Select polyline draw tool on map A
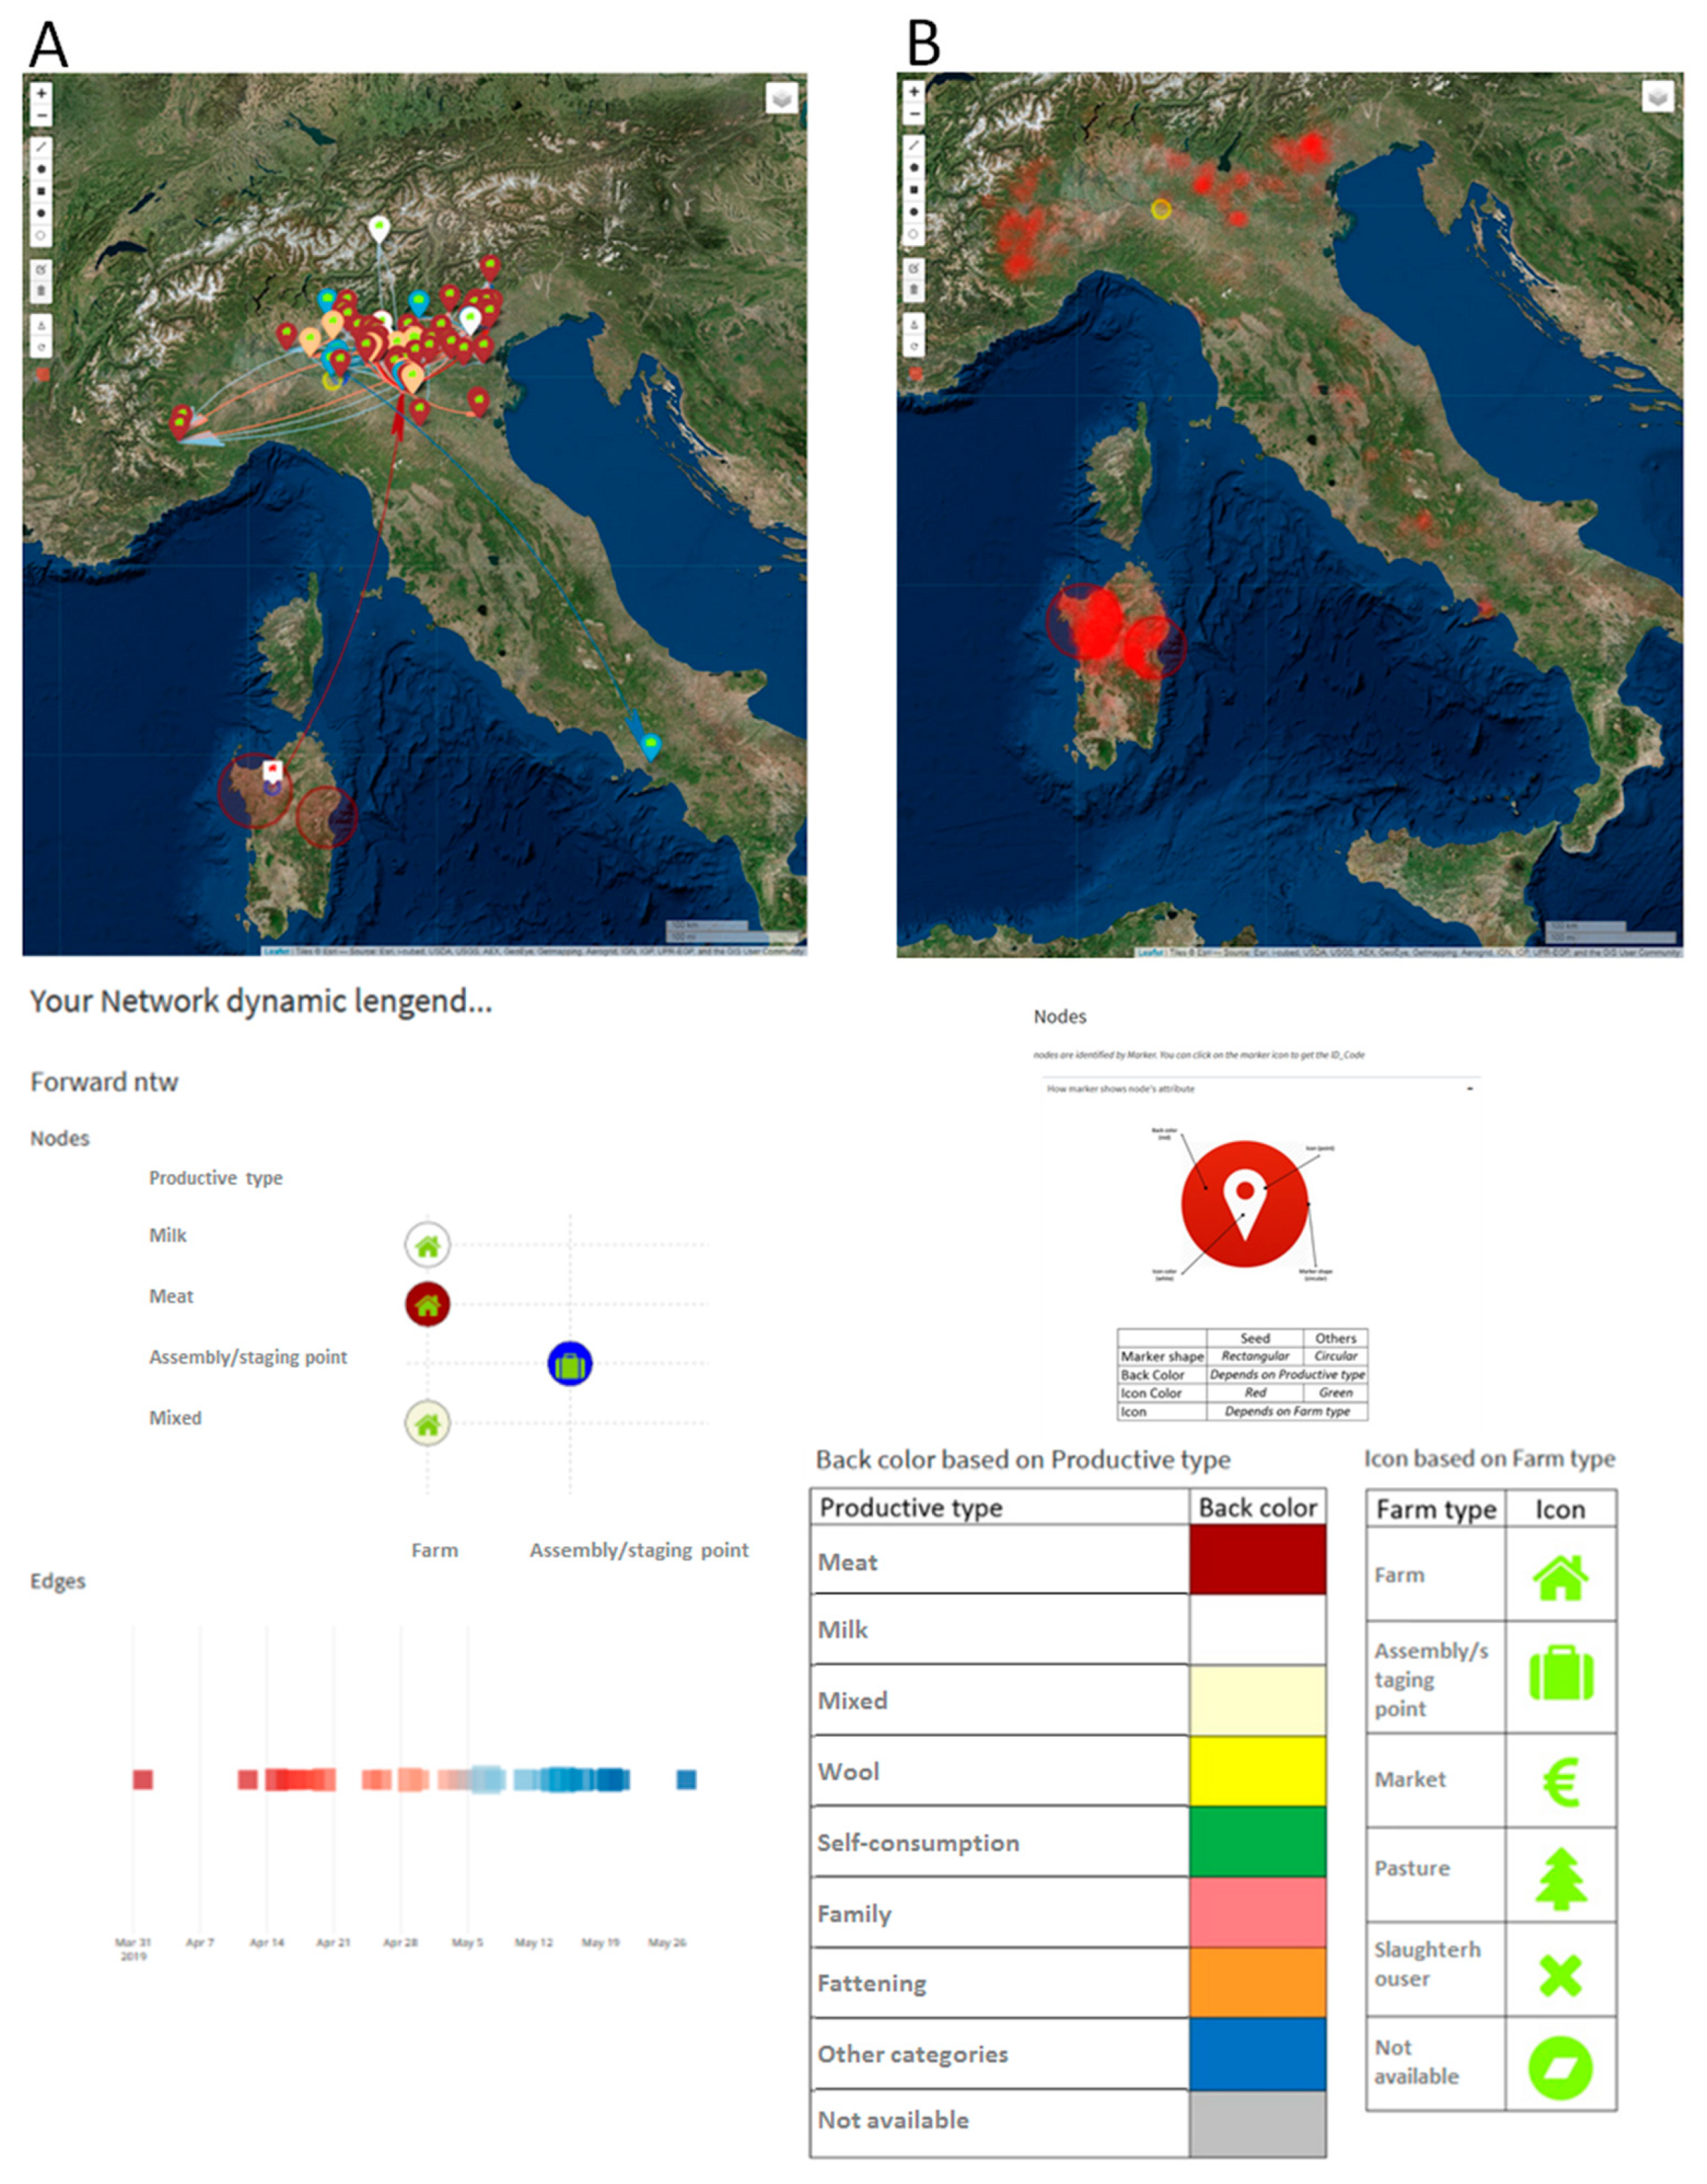 [41, 147]
